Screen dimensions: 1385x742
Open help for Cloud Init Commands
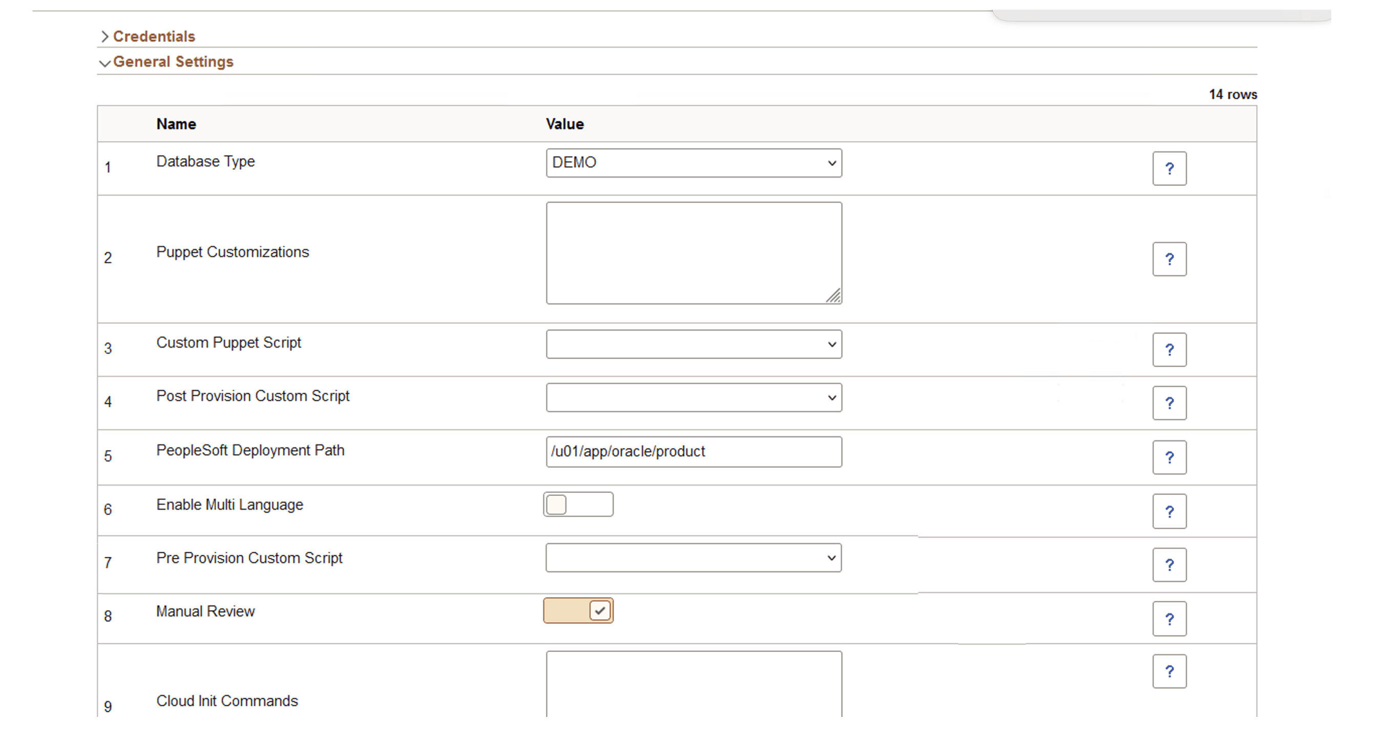(x=1169, y=671)
